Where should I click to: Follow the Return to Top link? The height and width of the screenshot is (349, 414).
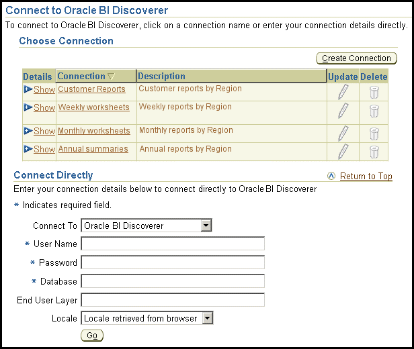pos(366,176)
